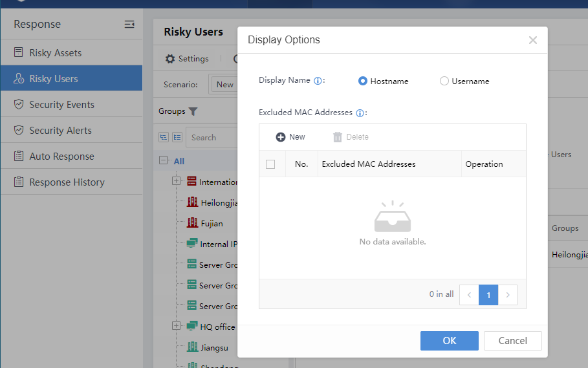Add a New excluded MAC address
588x368 pixels.
(290, 136)
